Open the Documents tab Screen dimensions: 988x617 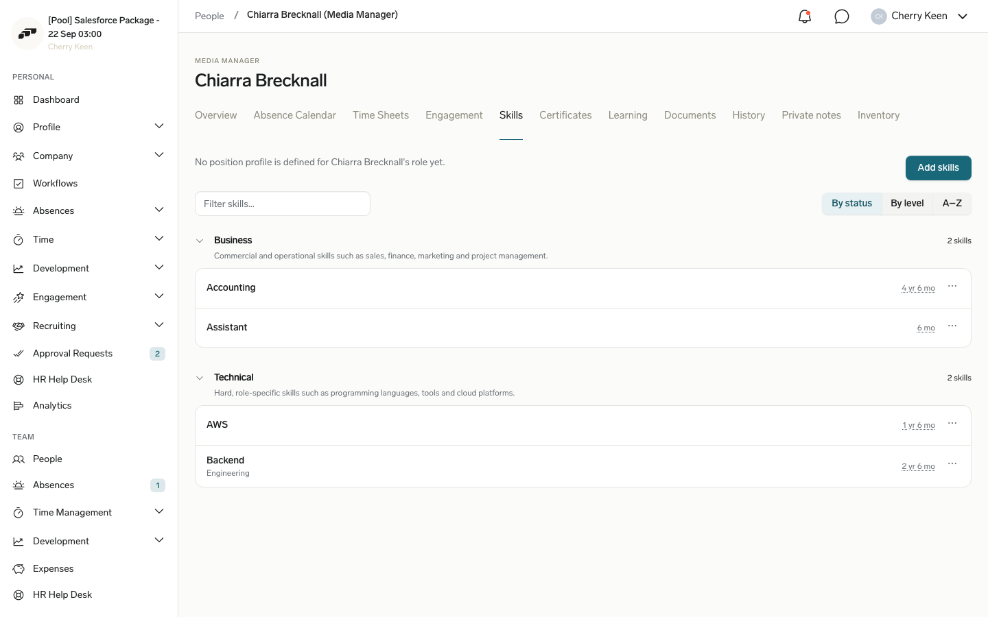690,115
